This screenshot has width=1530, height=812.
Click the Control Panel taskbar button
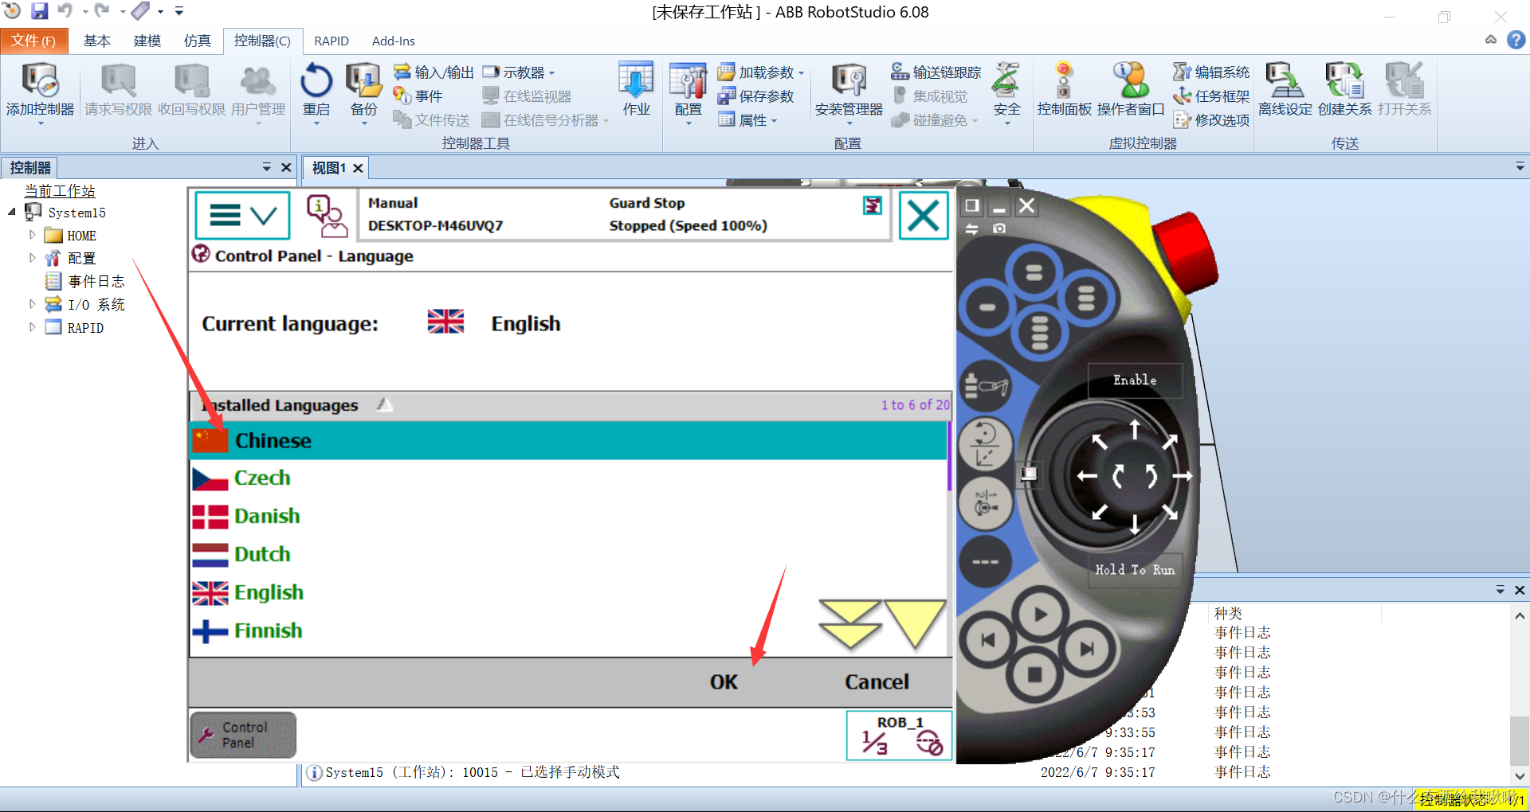(x=243, y=735)
